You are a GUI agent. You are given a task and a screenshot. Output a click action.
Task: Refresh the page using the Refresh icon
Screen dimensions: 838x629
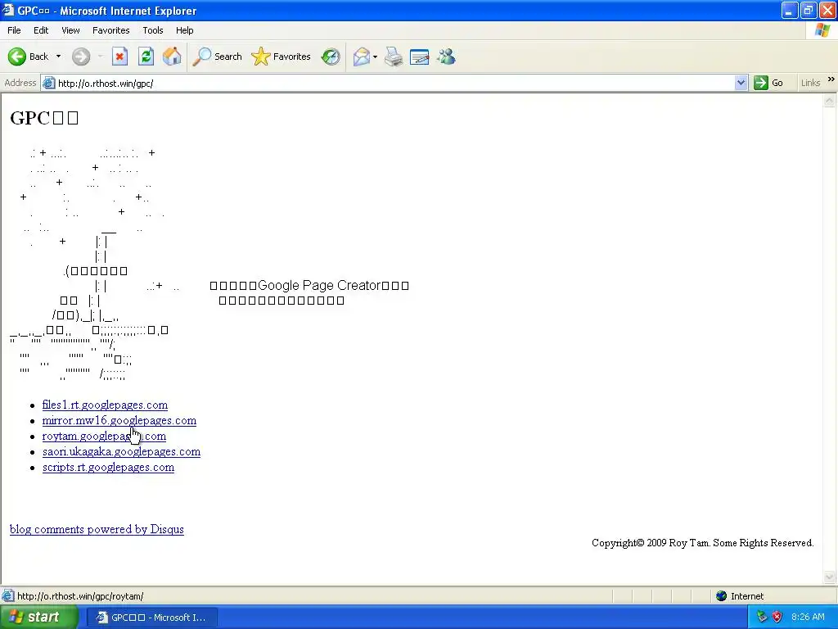(x=146, y=57)
